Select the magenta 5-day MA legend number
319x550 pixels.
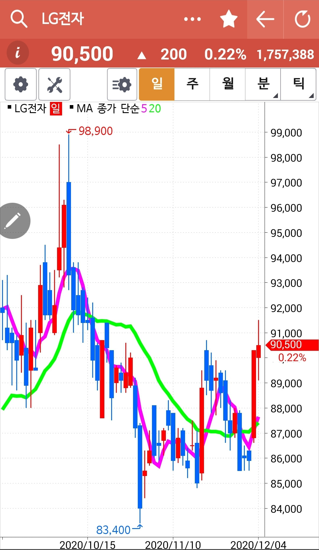tap(144, 109)
